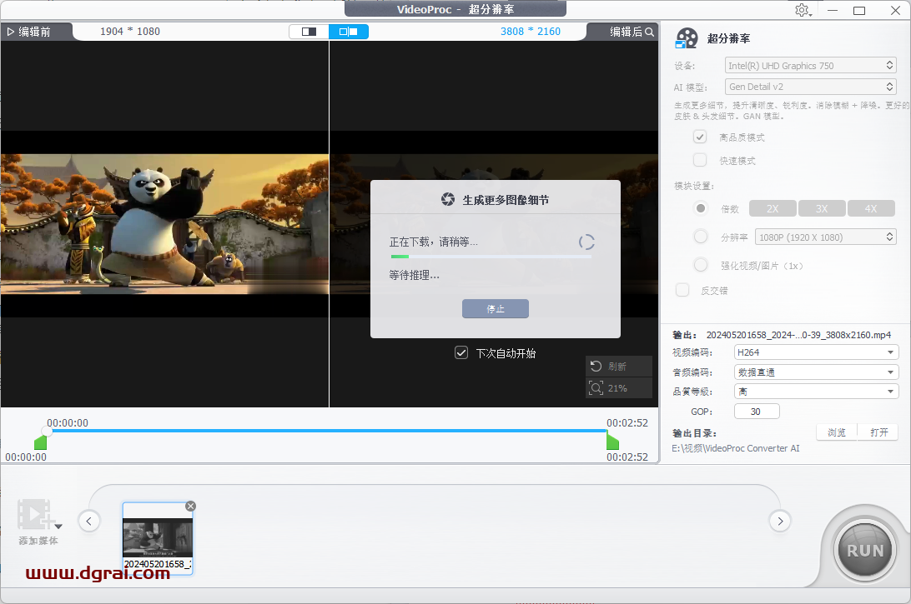Switch to single-pane preview view
This screenshot has height=604, width=911.
pos(309,32)
